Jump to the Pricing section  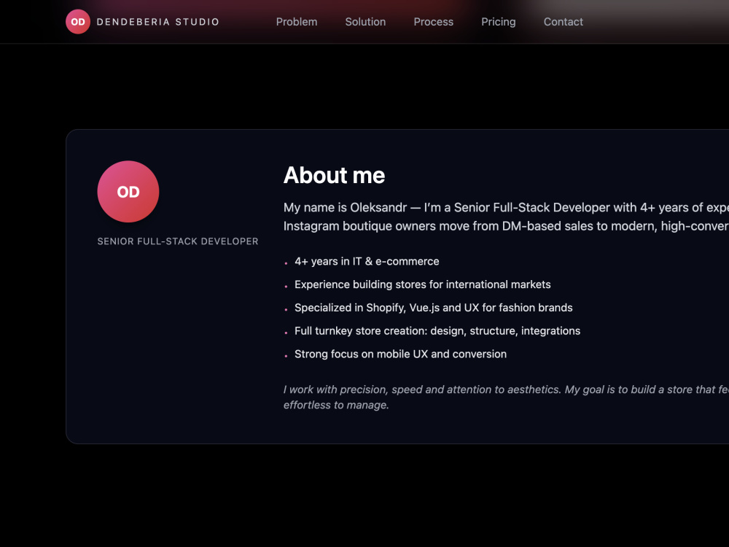pyautogui.click(x=499, y=22)
